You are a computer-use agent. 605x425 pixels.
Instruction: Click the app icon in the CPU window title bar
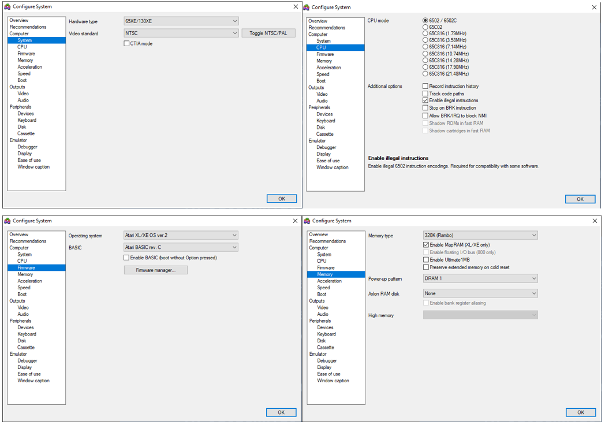coord(307,8)
